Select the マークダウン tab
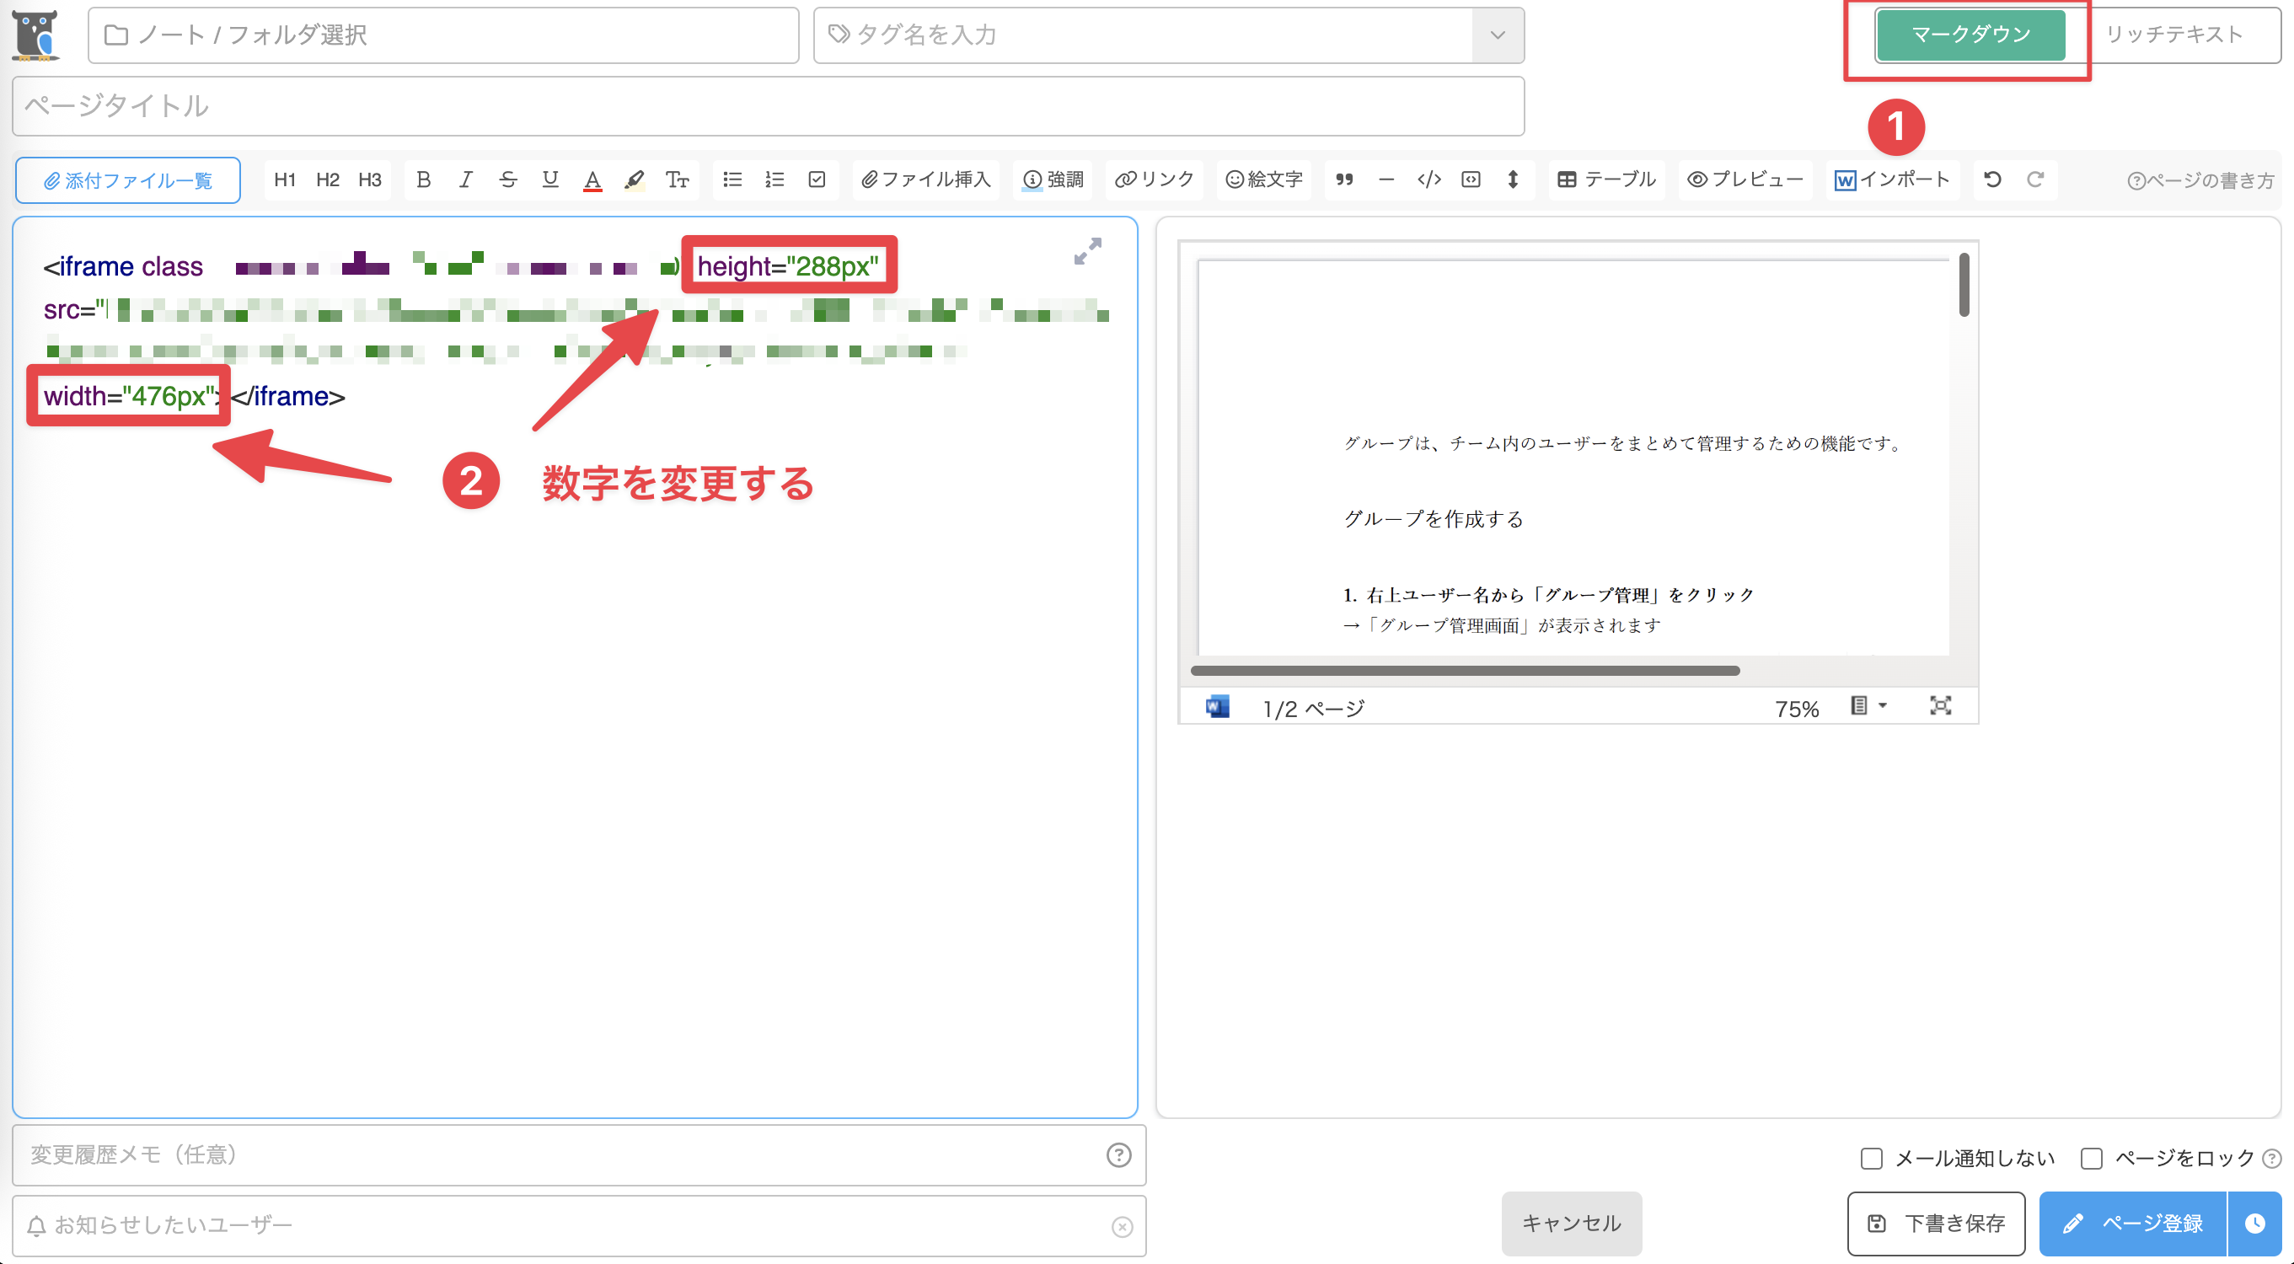Image resolution: width=2294 pixels, height=1264 pixels. click(1970, 35)
